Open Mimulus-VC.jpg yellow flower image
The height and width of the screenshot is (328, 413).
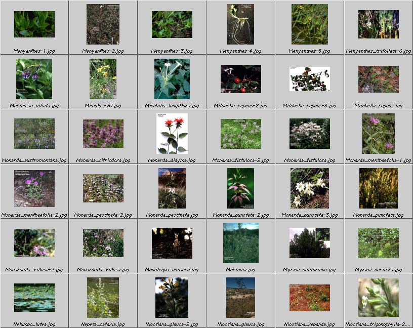(x=103, y=78)
